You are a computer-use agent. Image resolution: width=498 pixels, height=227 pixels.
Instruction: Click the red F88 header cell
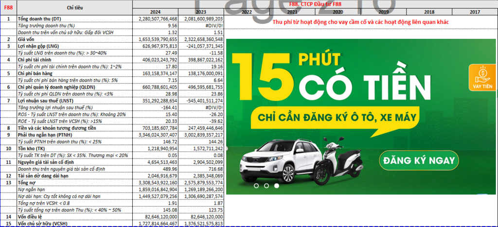(8, 8)
